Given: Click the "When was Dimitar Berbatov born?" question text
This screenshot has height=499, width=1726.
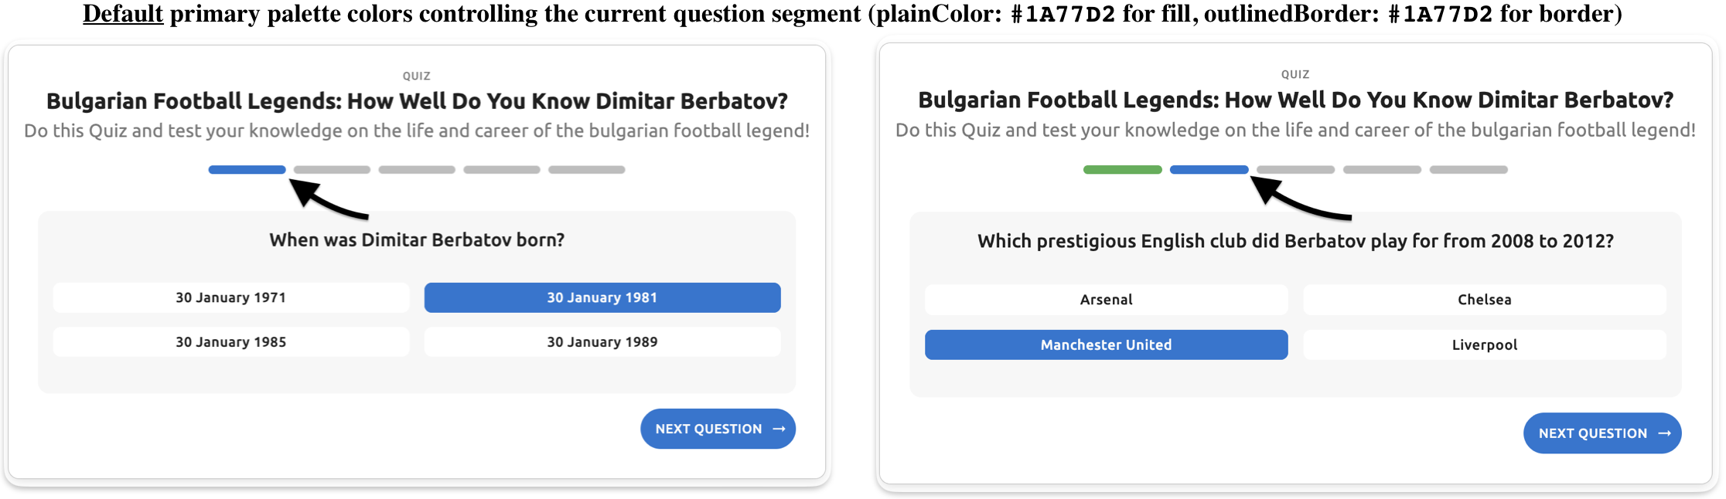Looking at the screenshot, I should pyautogui.click(x=417, y=240).
